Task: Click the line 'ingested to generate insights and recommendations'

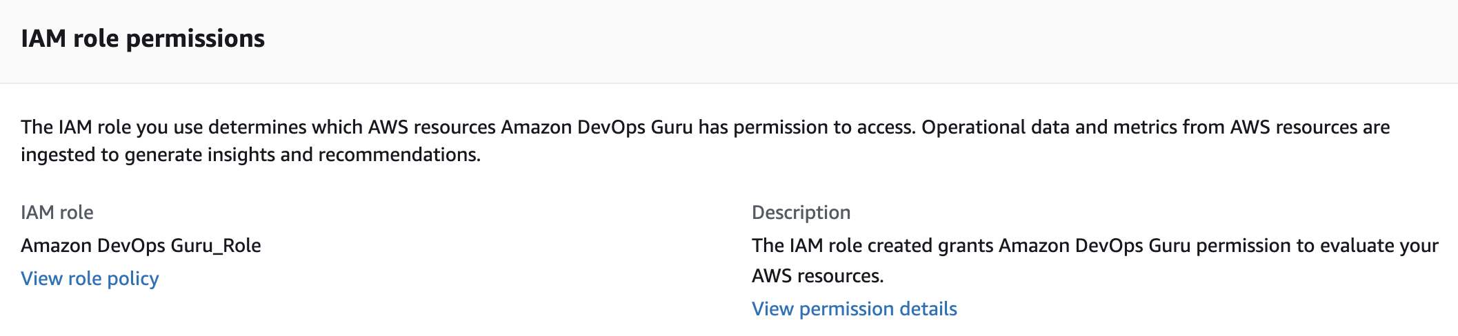Action: click(250, 155)
